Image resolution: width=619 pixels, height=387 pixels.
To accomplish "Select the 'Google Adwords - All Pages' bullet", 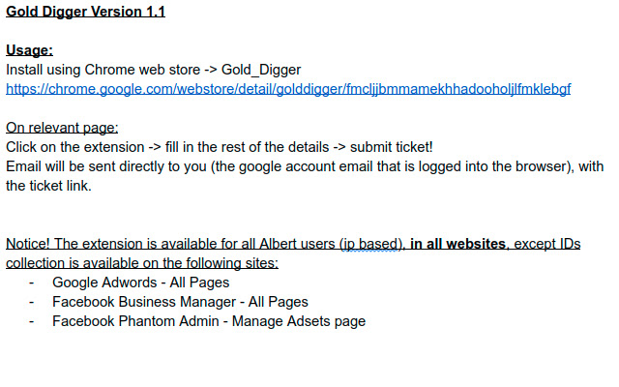I will [x=140, y=283].
